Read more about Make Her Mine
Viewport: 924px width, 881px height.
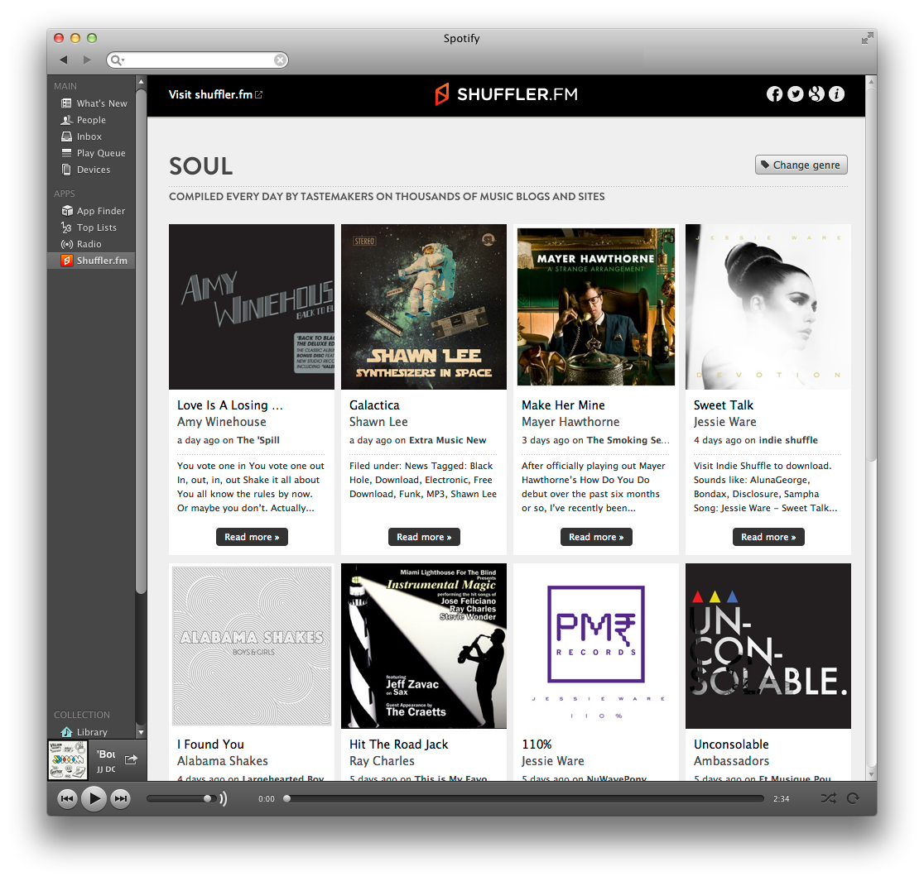pyautogui.click(x=596, y=537)
